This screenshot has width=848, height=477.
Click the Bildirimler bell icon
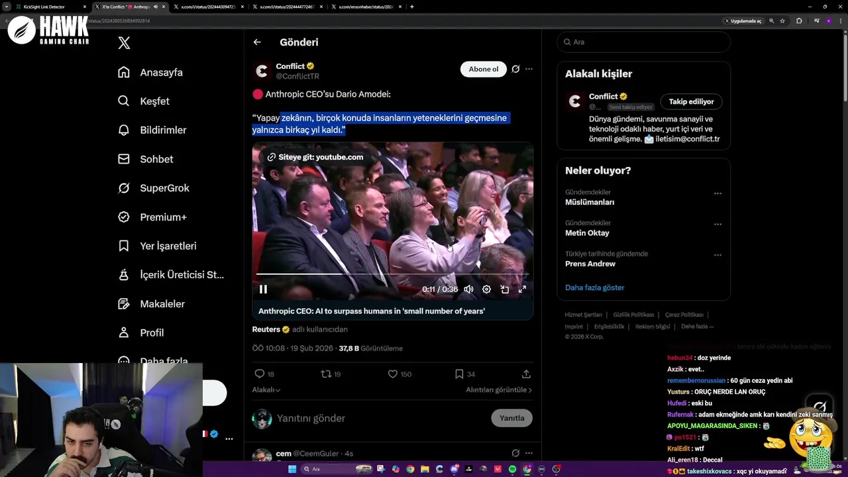(124, 130)
